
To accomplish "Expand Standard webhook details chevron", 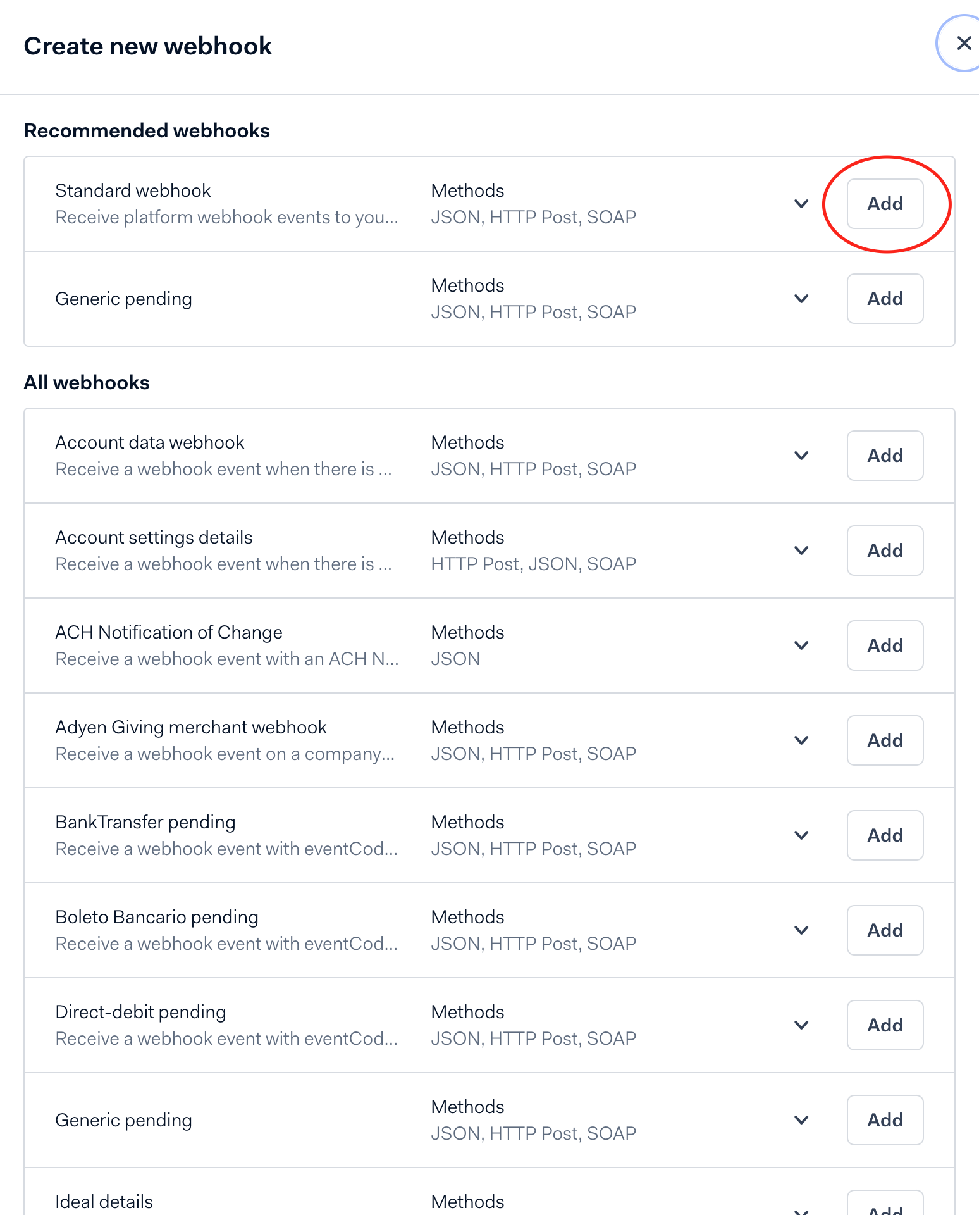I will tap(801, 204).
